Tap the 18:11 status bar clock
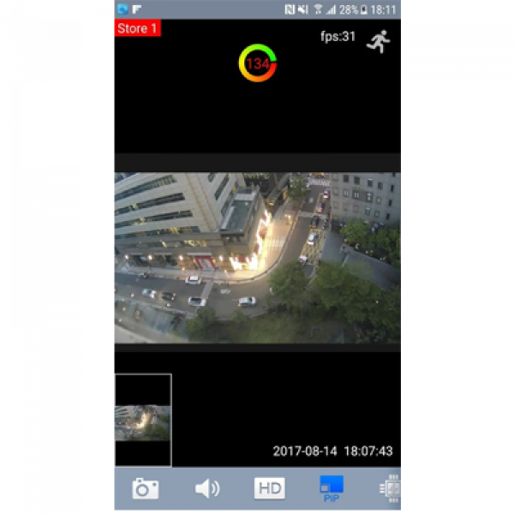Viewport: 514px width, 514px height. [x=384, y=9]
